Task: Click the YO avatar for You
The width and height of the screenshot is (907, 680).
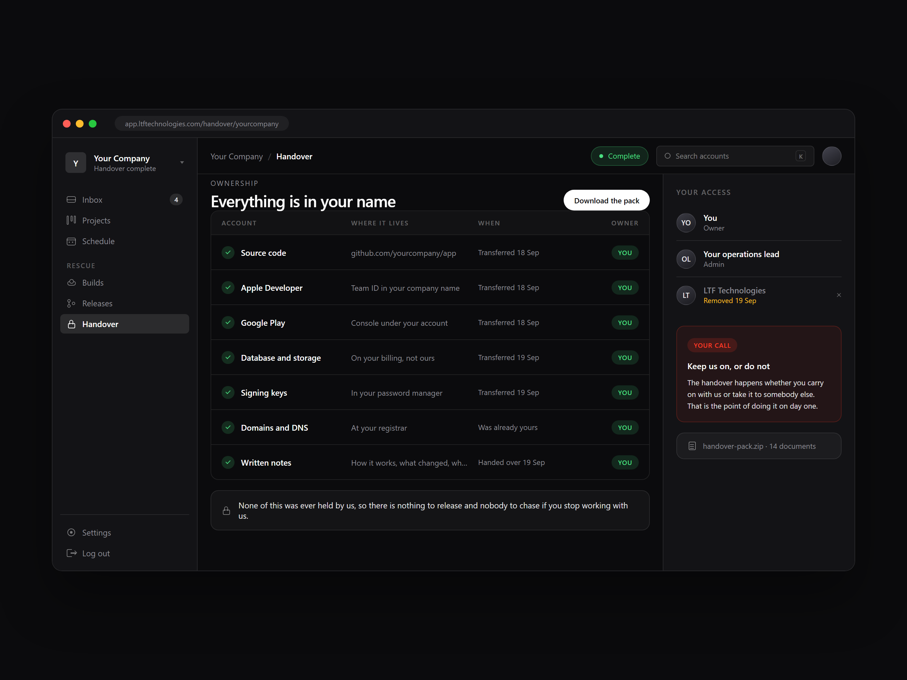Action: pos(686,223)
